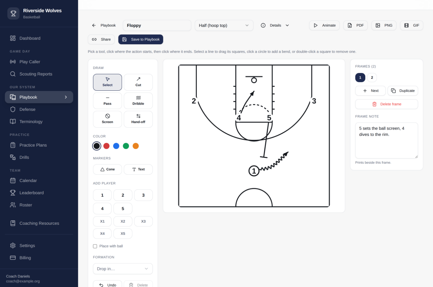Open Scouting Reports
433x287 pixels.
[x=39, y=74]
